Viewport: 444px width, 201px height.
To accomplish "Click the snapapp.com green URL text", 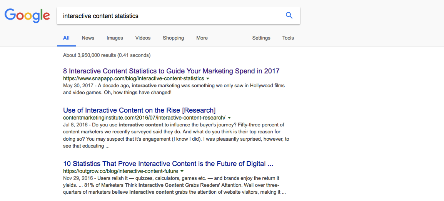I will point(134,78).
